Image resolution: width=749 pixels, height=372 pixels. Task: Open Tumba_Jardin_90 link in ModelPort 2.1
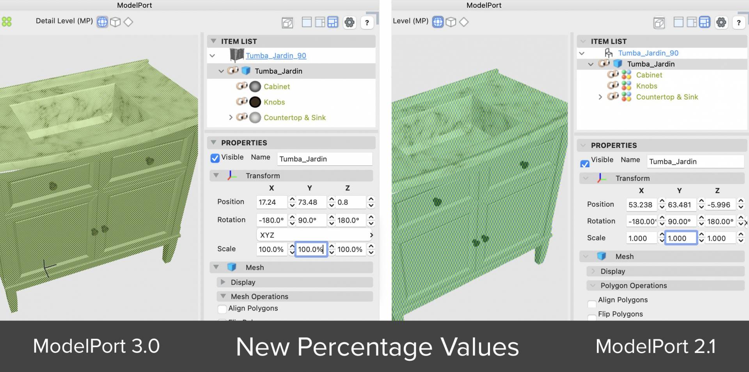(x=648, y=53)
